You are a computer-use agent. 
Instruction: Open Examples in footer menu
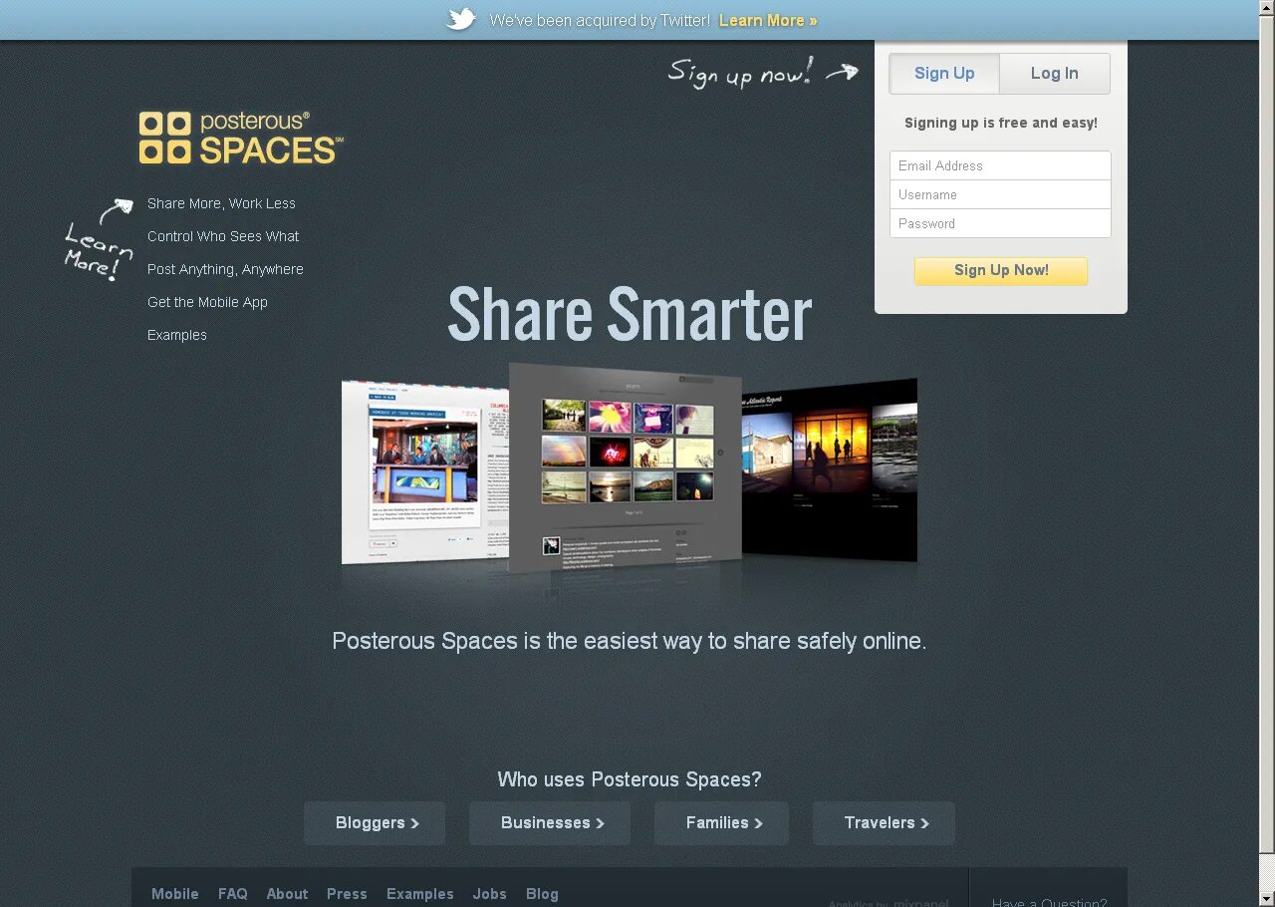[x=420, y=894]
